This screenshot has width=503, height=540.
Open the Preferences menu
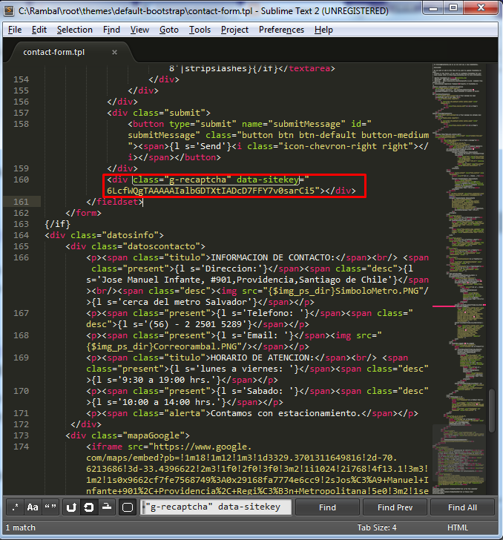coord(281,30)
